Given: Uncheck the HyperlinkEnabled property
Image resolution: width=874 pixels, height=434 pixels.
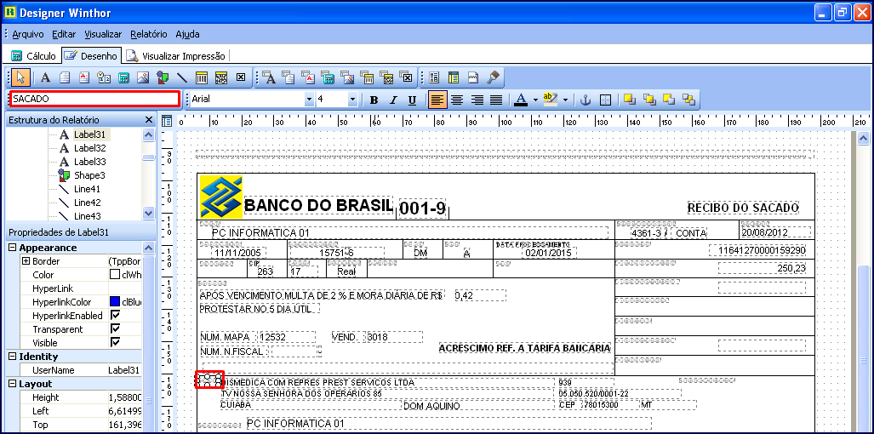Looking at the screenshot, I should (116, 316).
